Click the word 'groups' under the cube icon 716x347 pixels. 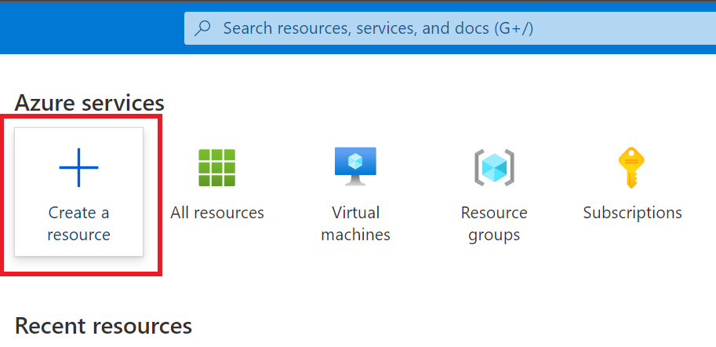click(494, 235)
